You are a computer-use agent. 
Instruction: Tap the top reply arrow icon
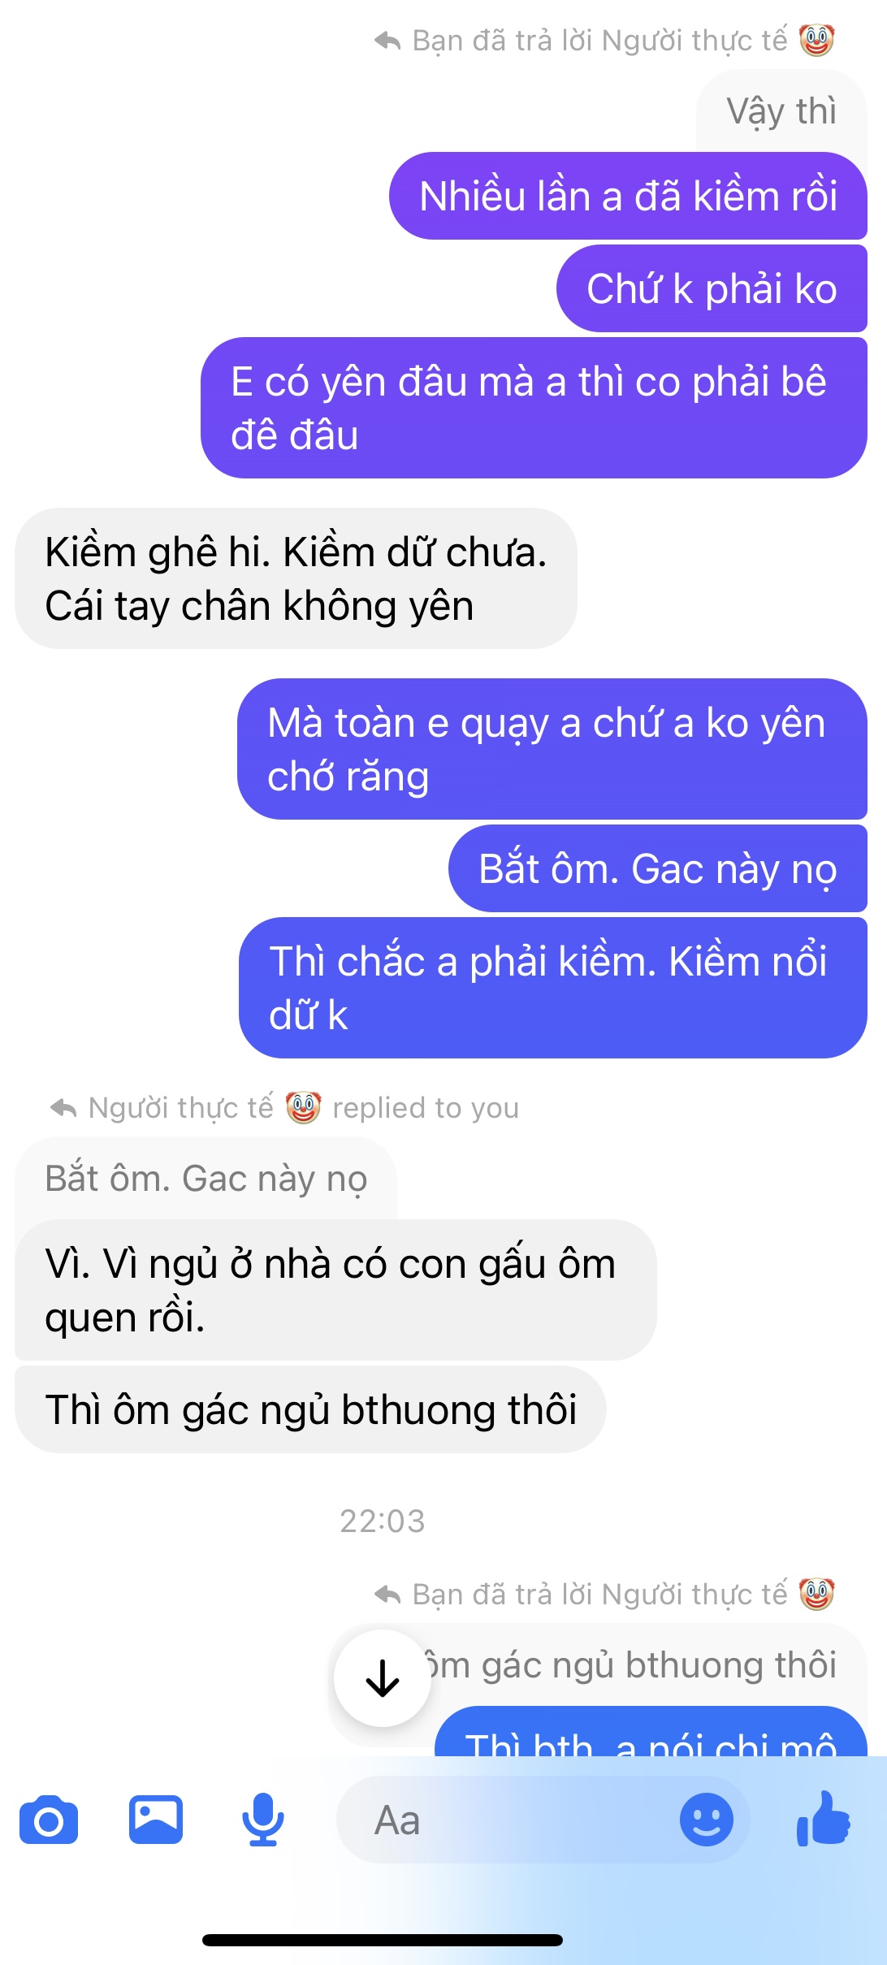tap(387, 41)
